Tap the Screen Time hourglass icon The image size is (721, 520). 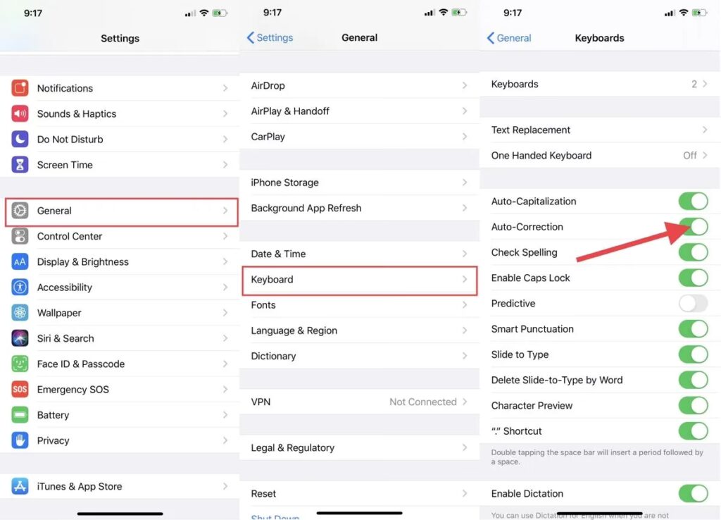[x=20, y=165]
